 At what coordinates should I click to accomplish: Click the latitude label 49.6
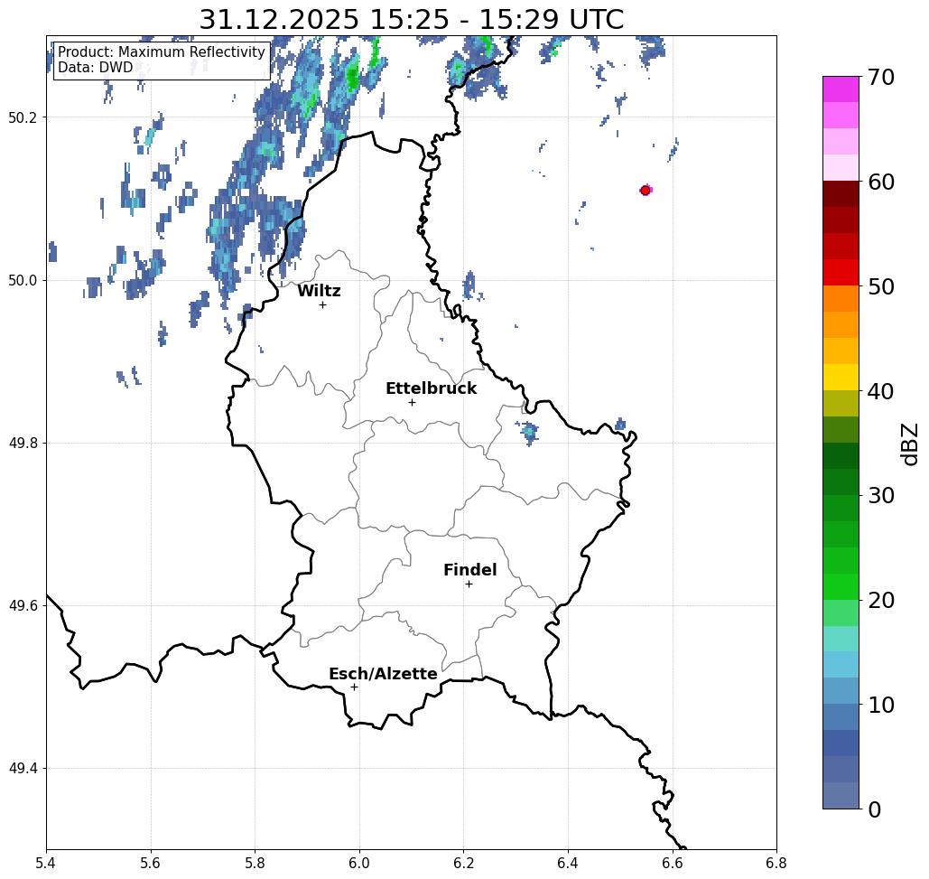pos(23,606)
